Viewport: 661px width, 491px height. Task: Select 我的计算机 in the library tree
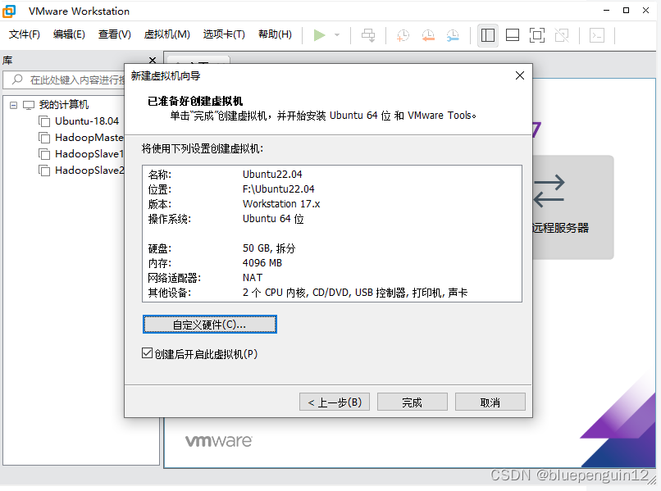pos(64,105)
